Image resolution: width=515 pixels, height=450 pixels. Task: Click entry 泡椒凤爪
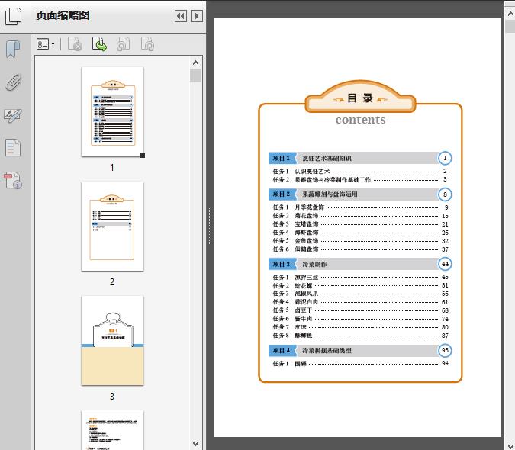[x=307, y=294]
